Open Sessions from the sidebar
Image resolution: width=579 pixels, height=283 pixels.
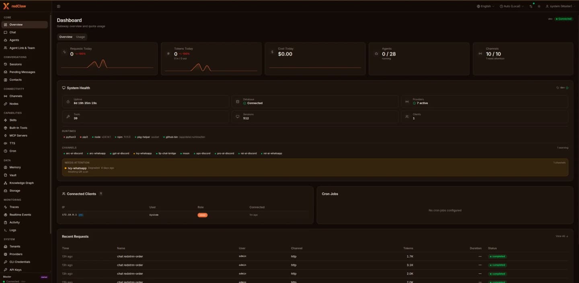[x=25, y=64]
